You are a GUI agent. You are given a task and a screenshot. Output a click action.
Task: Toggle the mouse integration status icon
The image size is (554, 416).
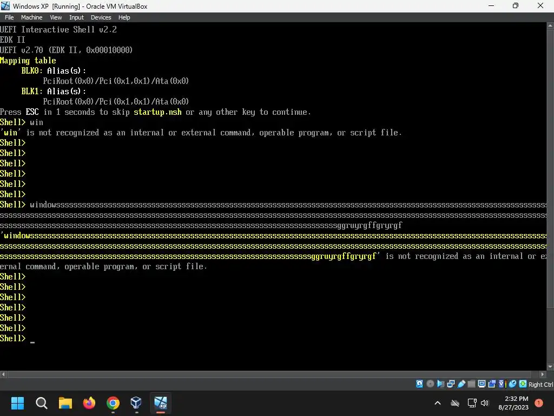(513, 384)
